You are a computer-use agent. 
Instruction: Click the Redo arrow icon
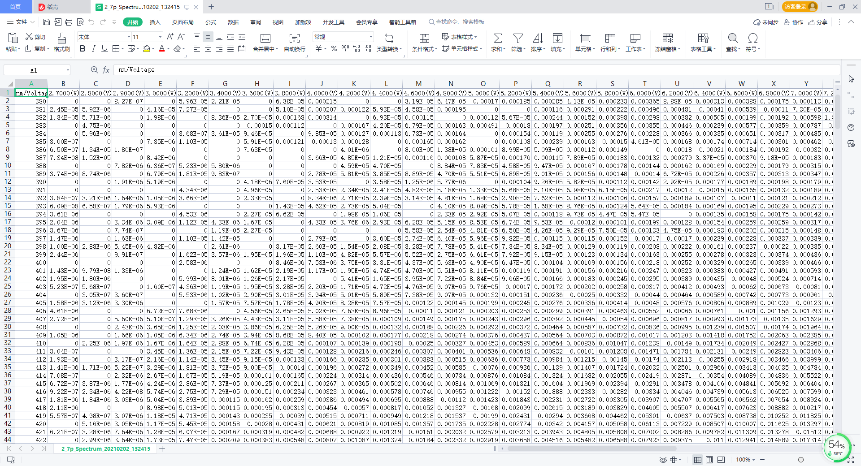click(x=103, y=22)
